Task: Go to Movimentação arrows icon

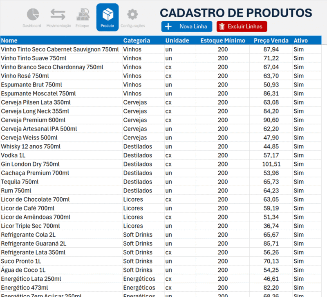Action: (58, 14)
